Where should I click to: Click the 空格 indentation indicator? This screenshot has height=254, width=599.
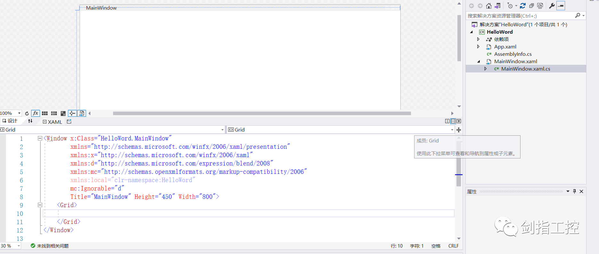[436, 246]
